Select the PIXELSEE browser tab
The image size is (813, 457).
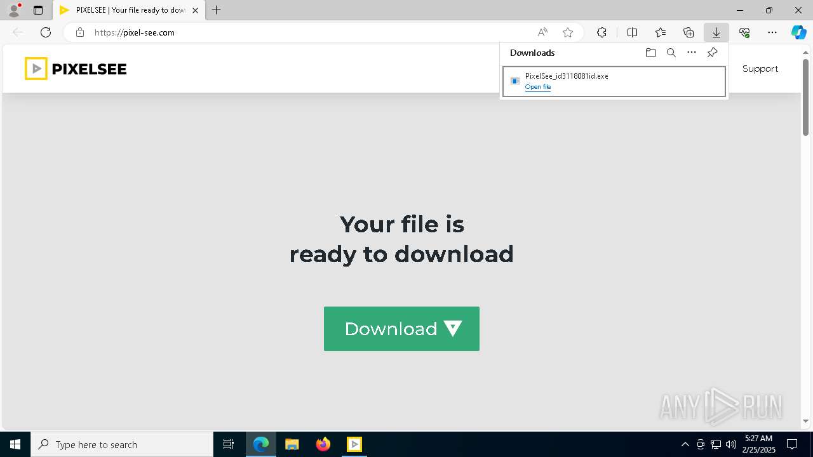click(129, 10)
